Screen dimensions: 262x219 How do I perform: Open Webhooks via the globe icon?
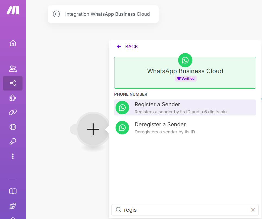coord(13,127)
